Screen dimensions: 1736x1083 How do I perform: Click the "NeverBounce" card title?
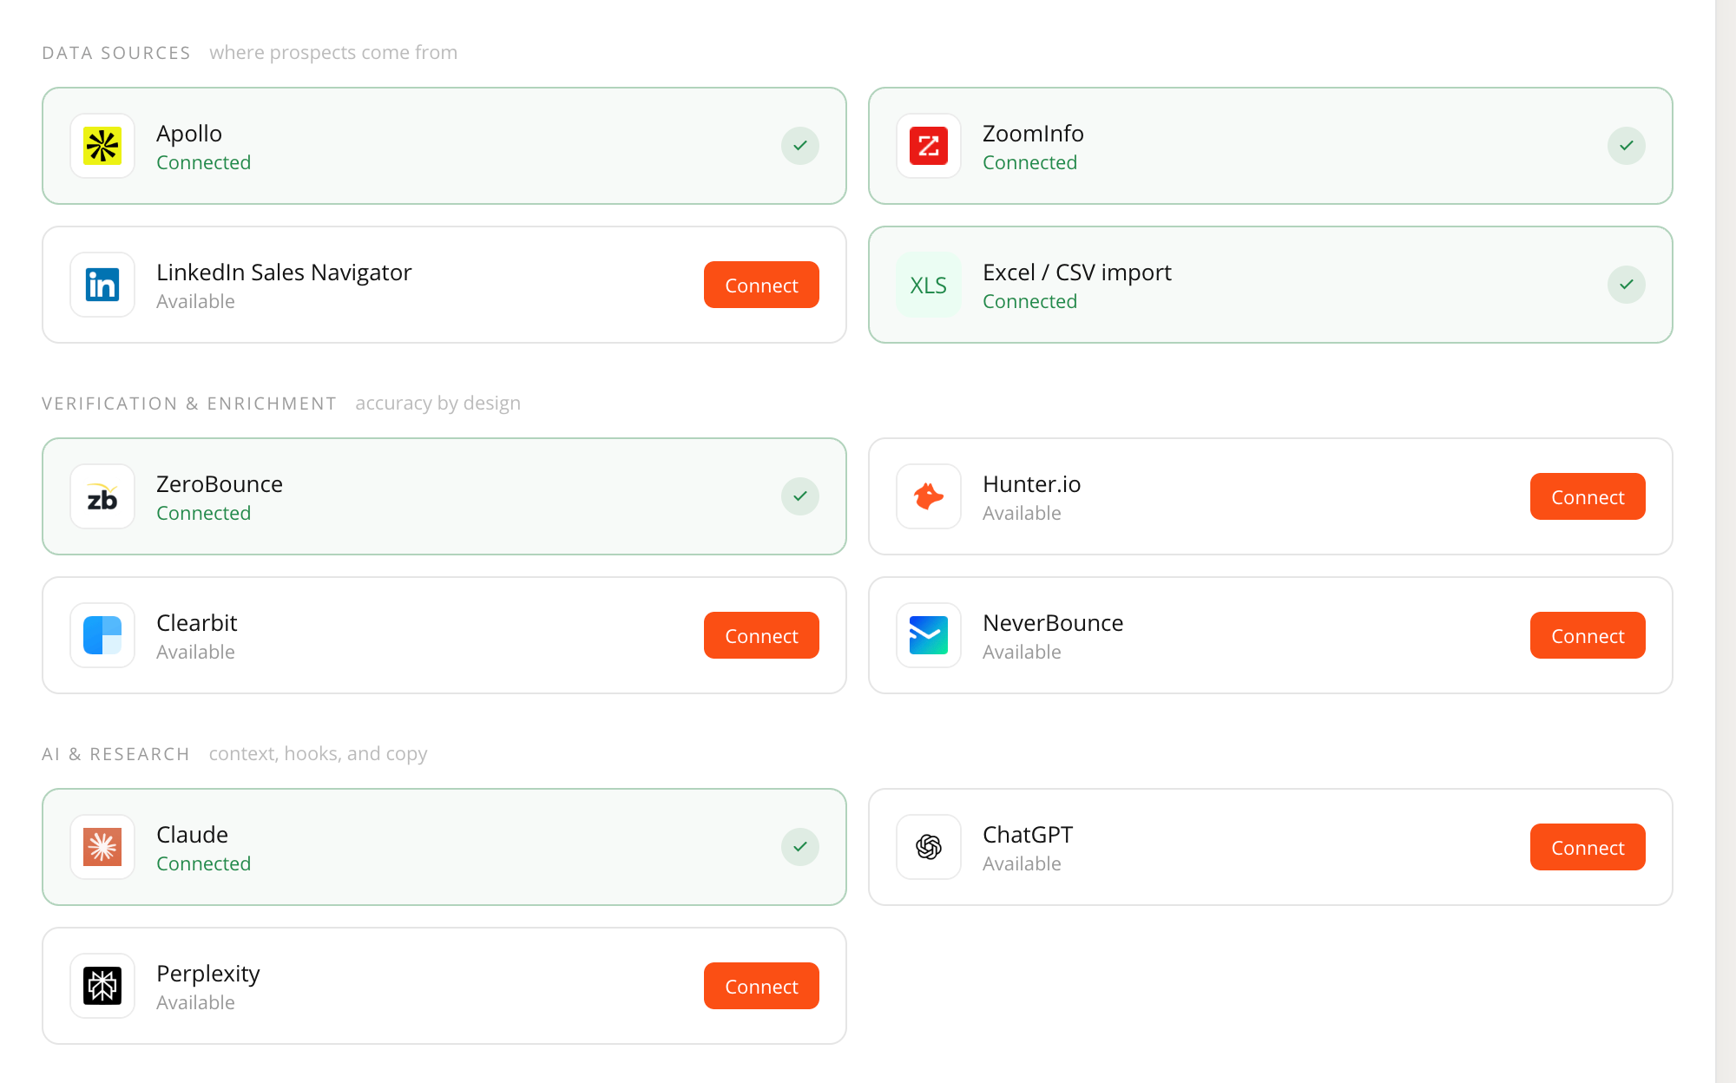tap(1053, 623)
